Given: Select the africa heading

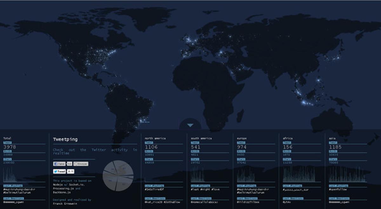Looking at the screenshot, I should point(288,138).
